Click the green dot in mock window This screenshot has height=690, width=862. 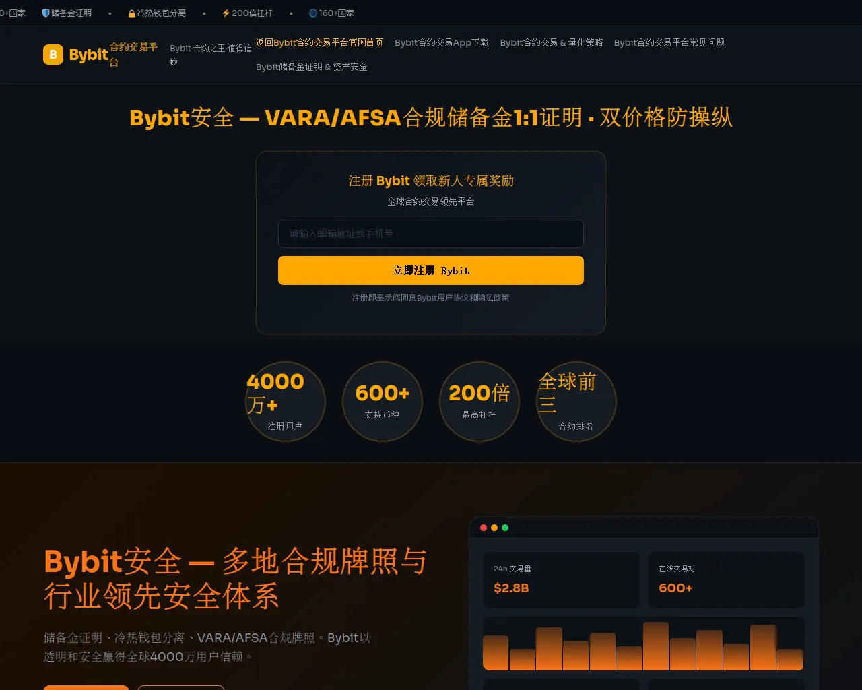point(505,528)
